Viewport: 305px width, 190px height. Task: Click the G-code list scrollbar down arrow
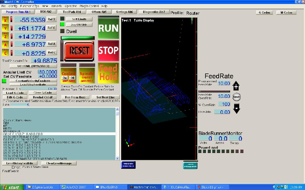(117, 158)
